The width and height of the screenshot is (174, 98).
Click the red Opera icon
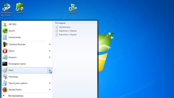tap(5, 51)
